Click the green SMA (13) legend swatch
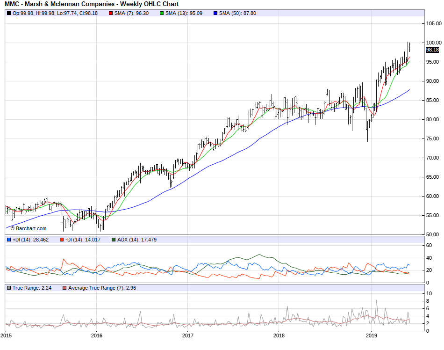444x350 pixels. 162,13
